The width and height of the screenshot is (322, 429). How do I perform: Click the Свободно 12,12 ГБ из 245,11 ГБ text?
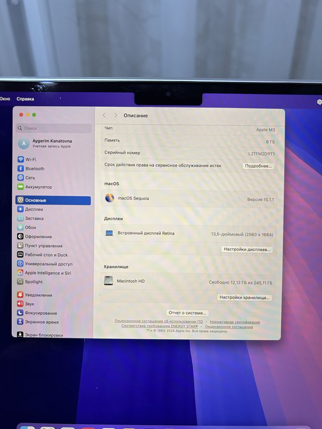click(x=240, y=282)
